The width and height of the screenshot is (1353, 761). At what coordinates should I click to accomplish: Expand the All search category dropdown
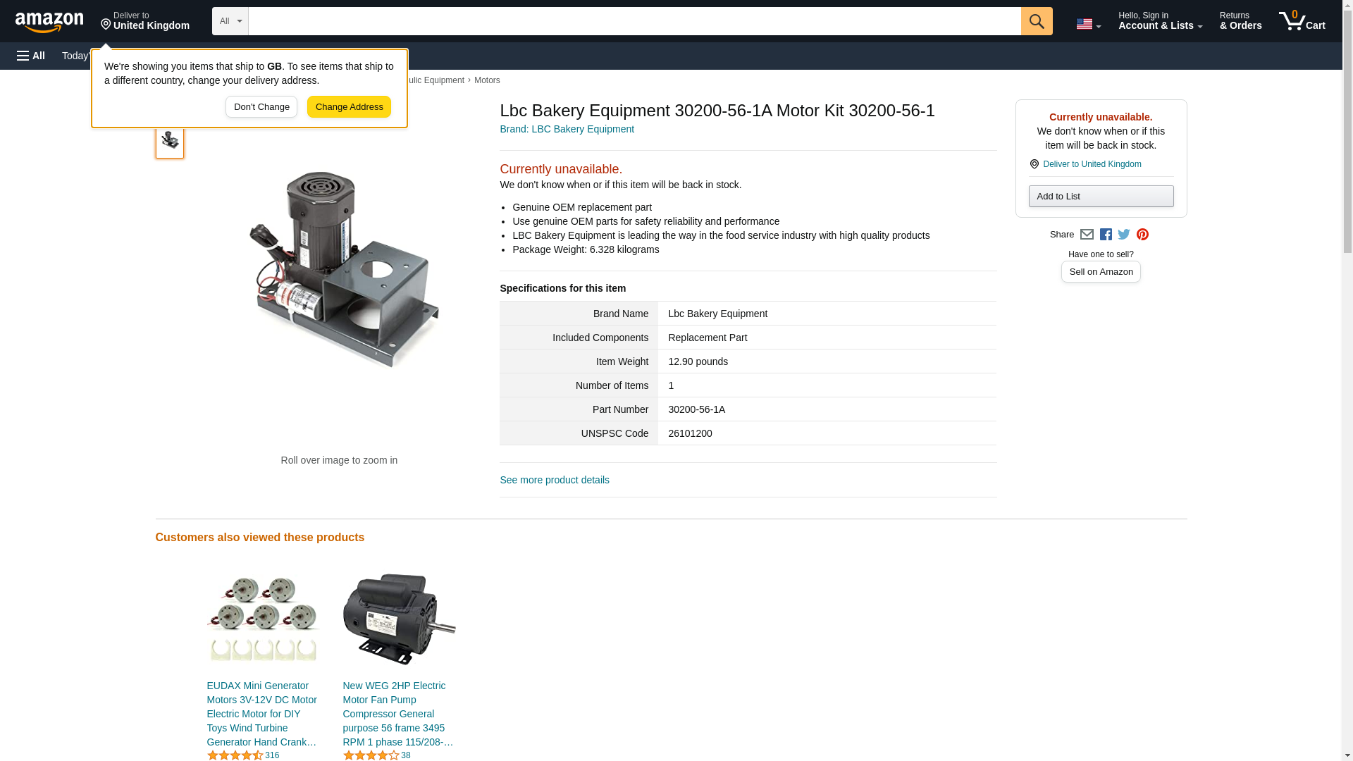click(230, 21)
